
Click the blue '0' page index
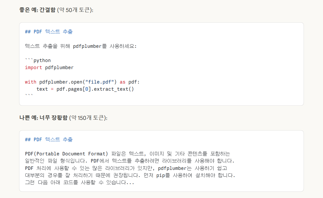87,89
